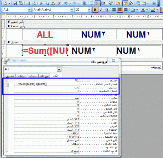Select the NUM٢ label in page header
This screenshot has height=158, width=163.
pos(93,34)
